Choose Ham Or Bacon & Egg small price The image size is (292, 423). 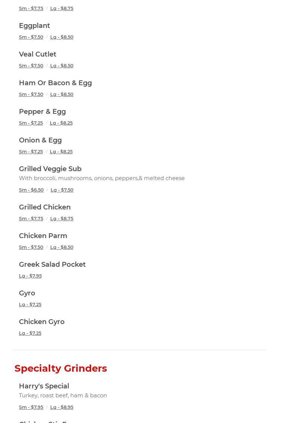pyautogui.click(x=31, y=94)
